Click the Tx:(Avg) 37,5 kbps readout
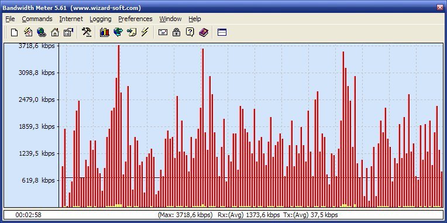The image size is (447, 223). pyautogui.click(x=311, y=215)
